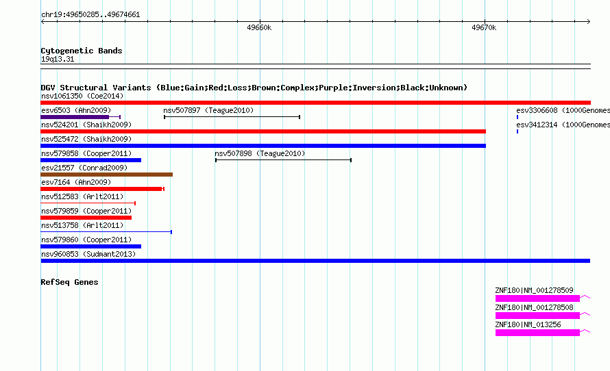Click the ZNF180|NM_013256 magenta gene bar
Screen dimensions: 610x371
coord(537,333)
